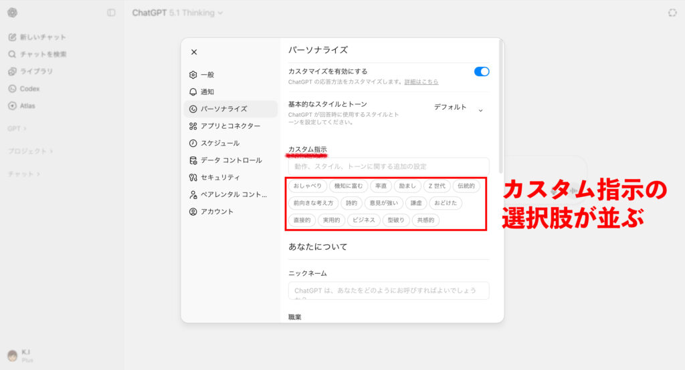
Task: Click the アカウント profile icon
Action: 193,212
